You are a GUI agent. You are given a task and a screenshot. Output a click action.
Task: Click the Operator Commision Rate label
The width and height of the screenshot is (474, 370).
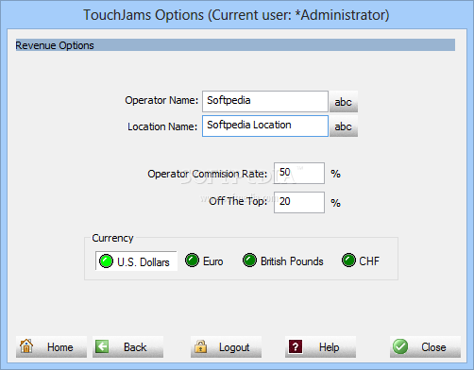pyautogui.click(x=207, y=174)
